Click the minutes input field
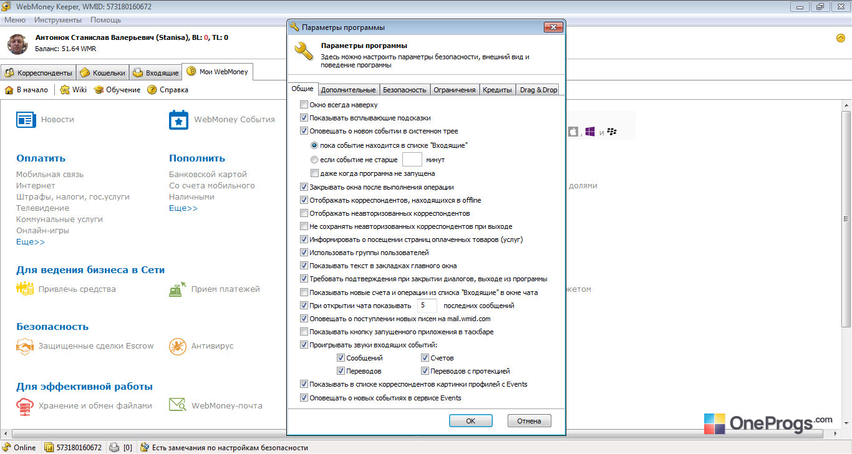 tap(412, 160)
